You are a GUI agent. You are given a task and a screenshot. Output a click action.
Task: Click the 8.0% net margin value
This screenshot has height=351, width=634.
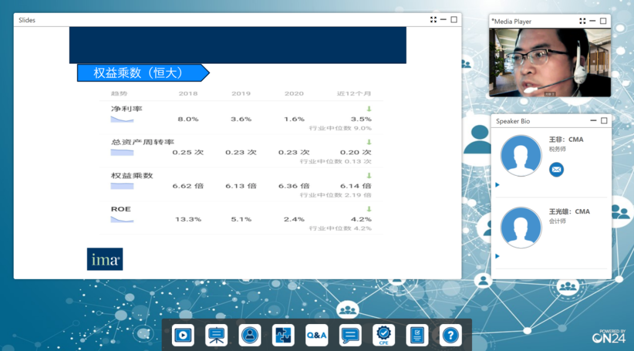(188, 120)
